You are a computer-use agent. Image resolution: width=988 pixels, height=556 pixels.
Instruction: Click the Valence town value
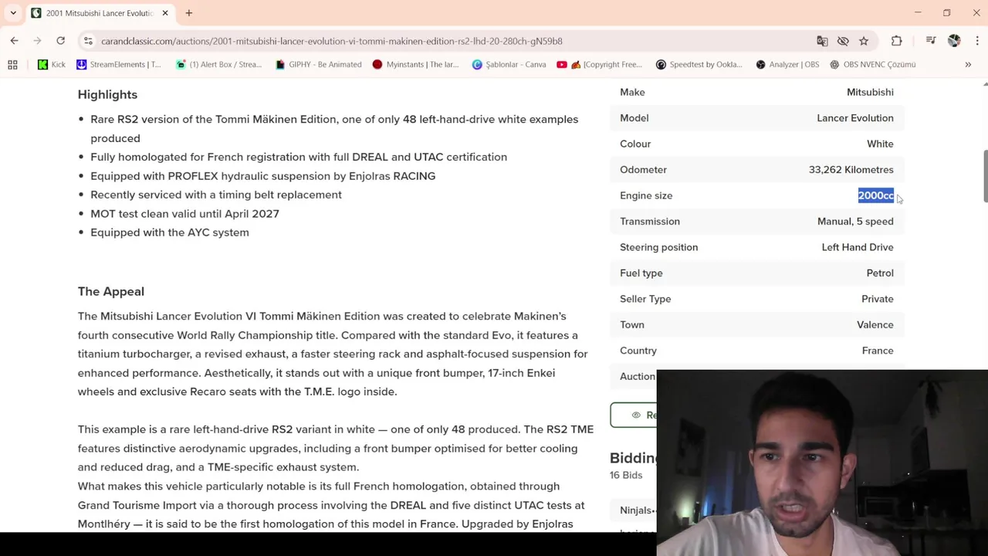tap(875, 325)
